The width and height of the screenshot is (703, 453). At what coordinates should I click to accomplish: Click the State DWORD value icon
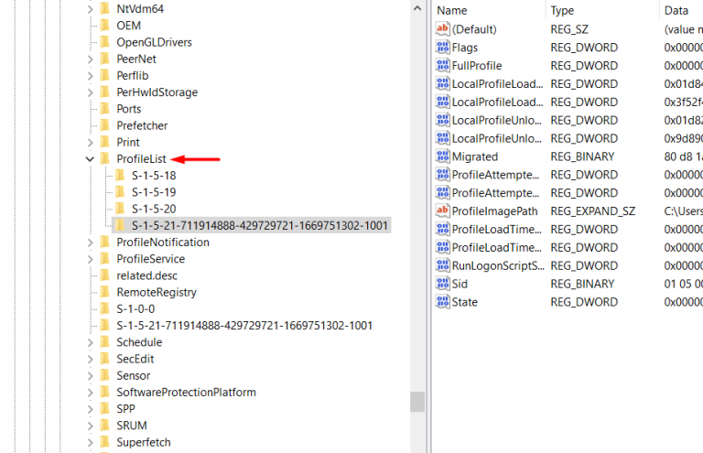(442, 302)
